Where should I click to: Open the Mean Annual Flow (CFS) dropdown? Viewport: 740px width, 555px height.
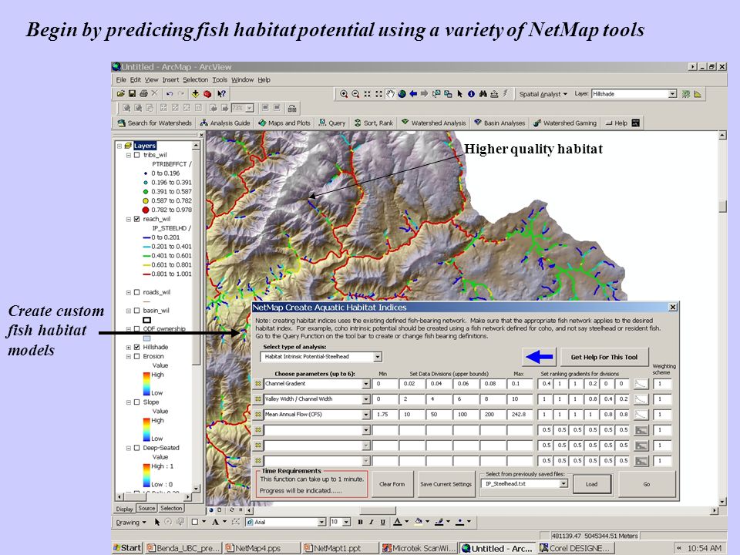point(365,415)
